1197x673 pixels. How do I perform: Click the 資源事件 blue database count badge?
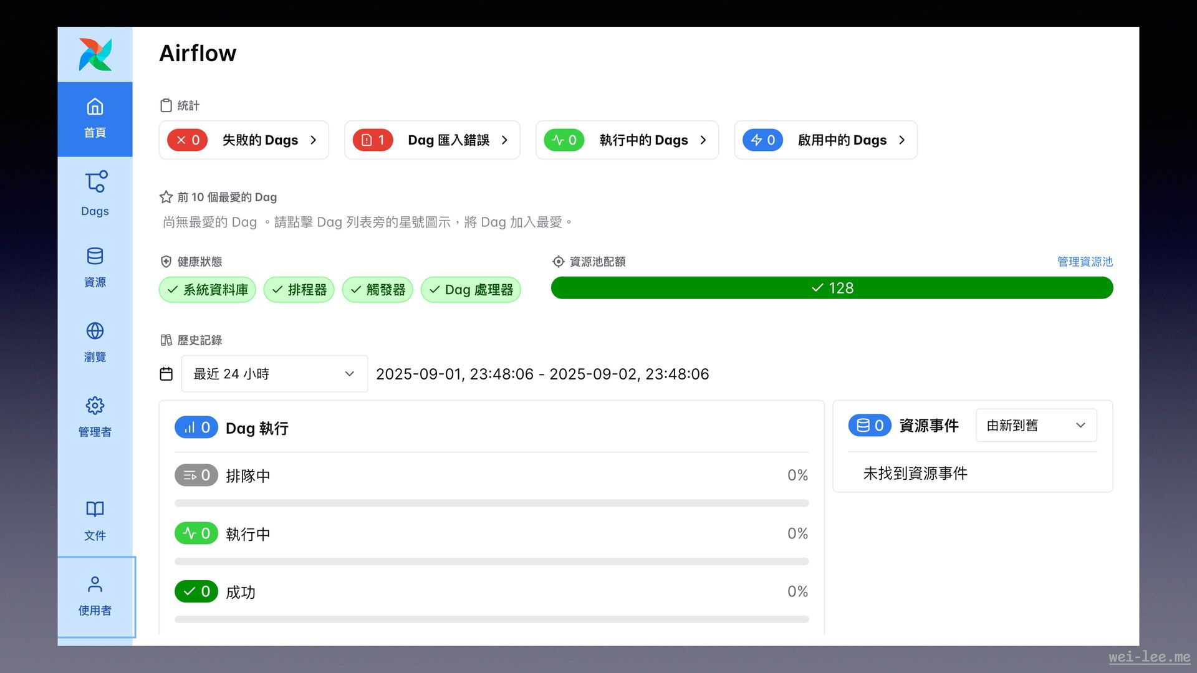pyautogui.click(x=870, y=426)
